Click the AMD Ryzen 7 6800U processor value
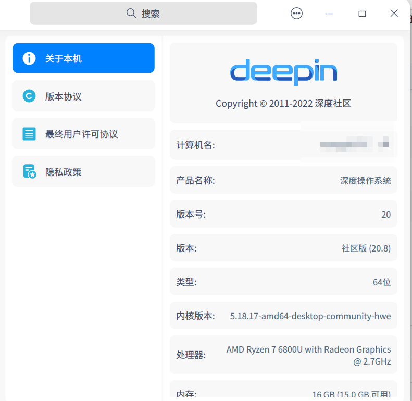The height and width of the screenshot is (401, 412). coord(308,355)
